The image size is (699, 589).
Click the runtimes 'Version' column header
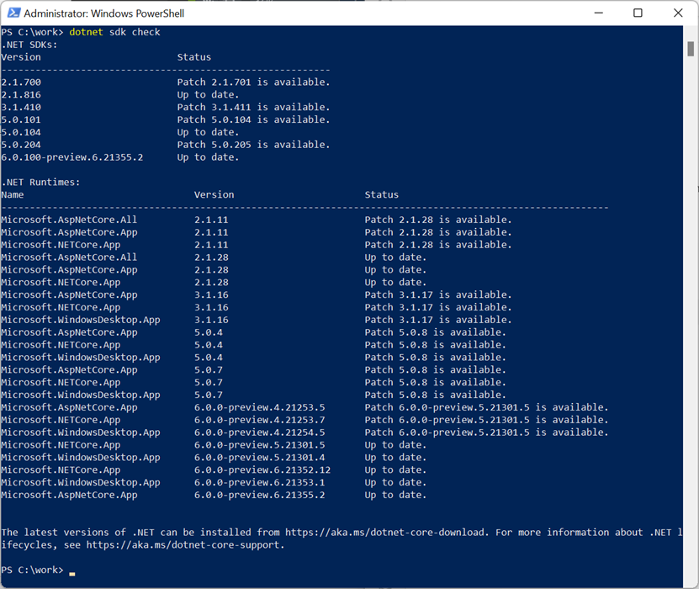214,194
